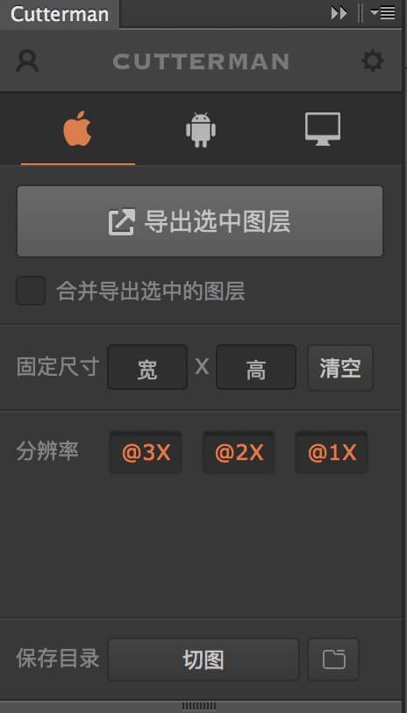
Task: Click the 导出选中图层 export button
Action: click(200, 221)
